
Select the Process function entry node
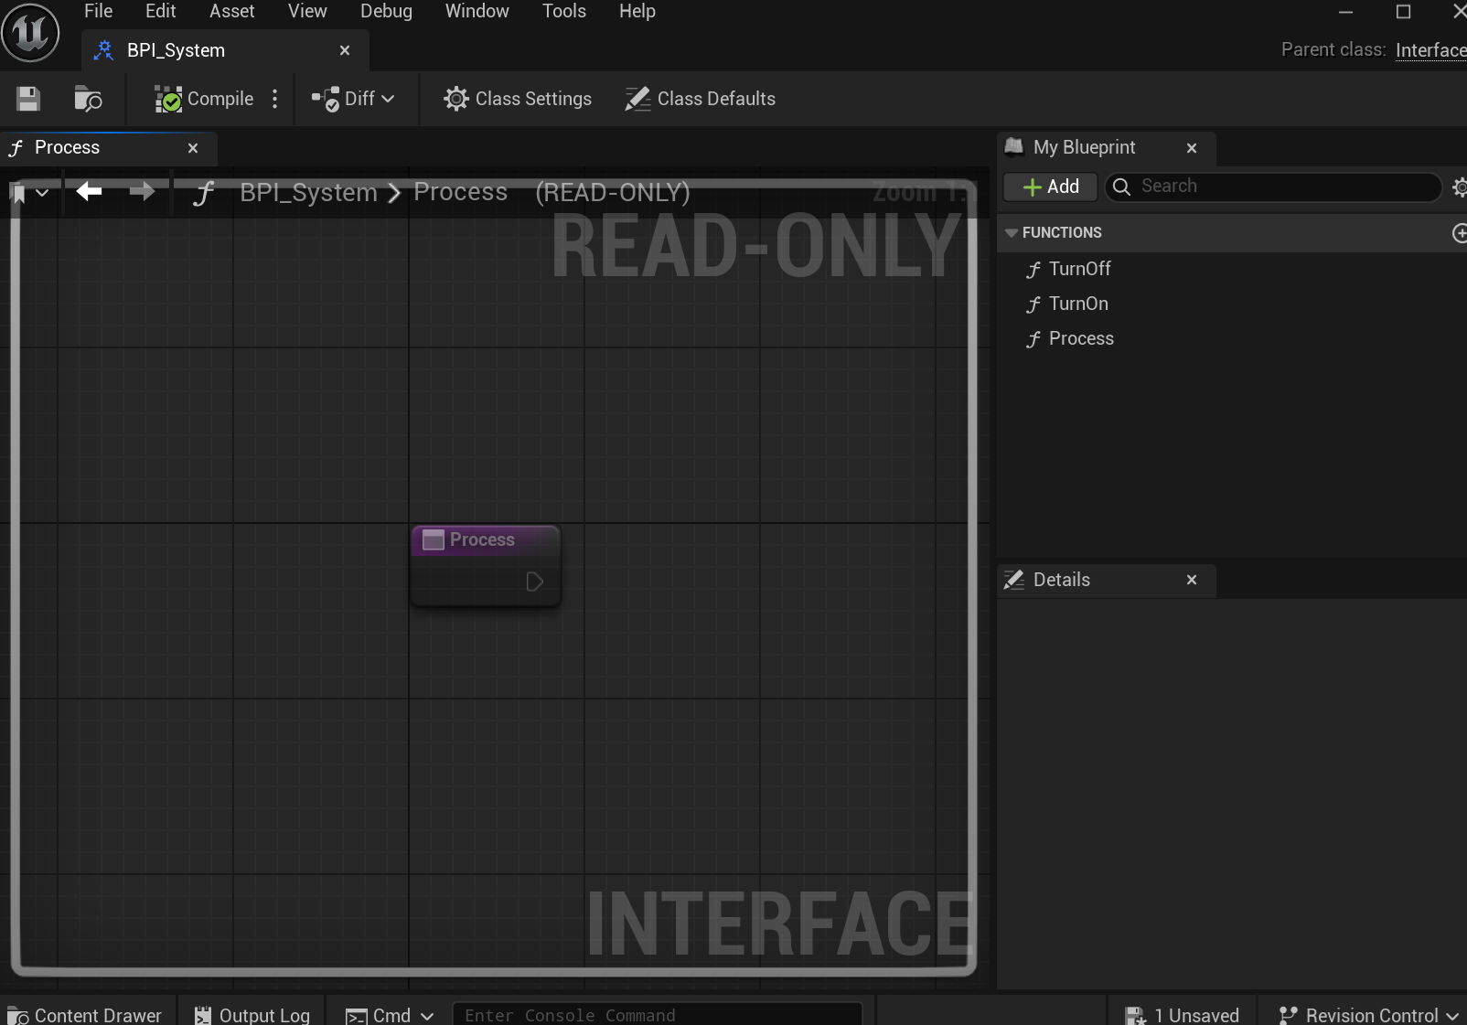point(486,565)
